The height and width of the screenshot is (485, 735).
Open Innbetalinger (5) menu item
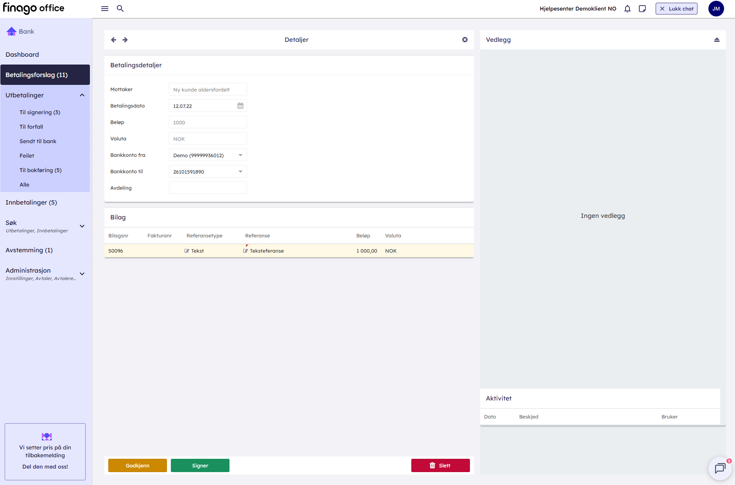[31, 203]
